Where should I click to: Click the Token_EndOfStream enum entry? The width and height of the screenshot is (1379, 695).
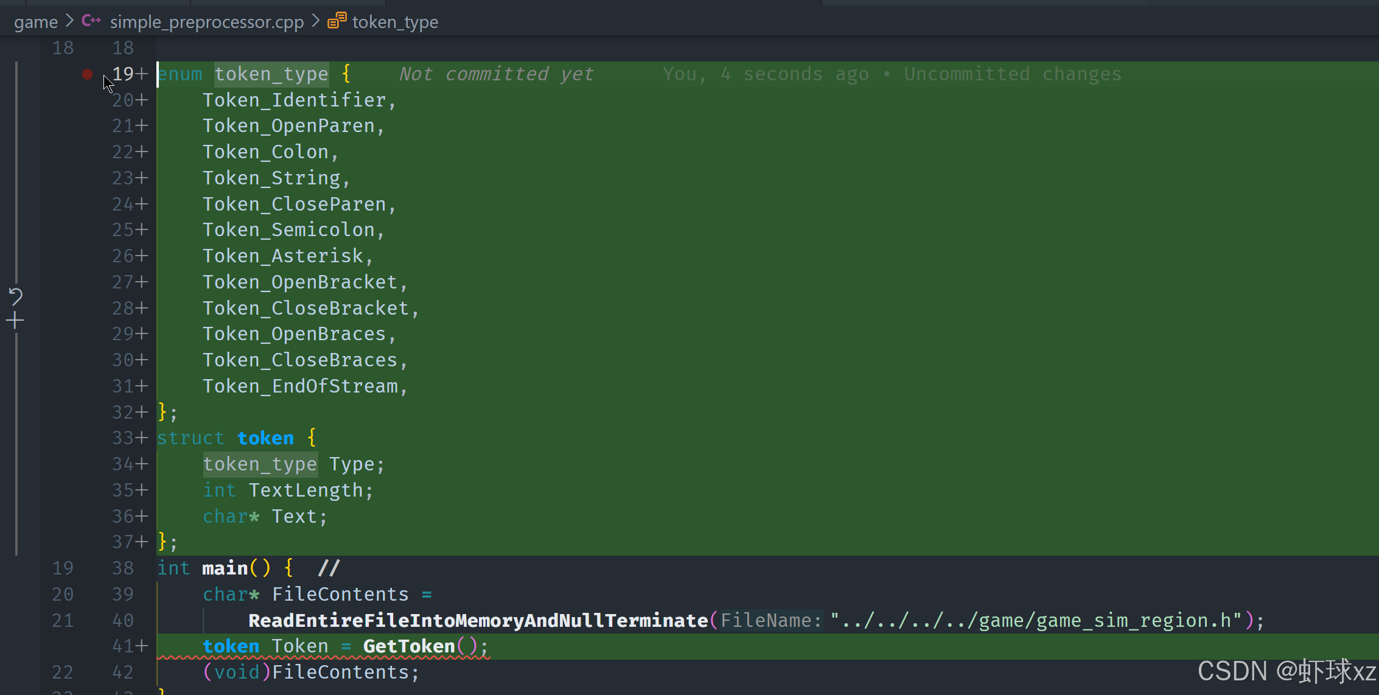point(300,386)
